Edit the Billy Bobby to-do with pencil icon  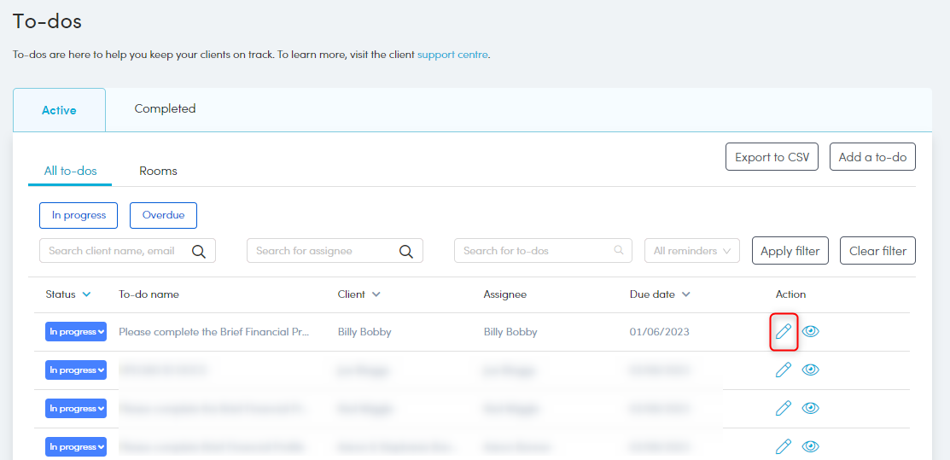click(x=783, y=331)
